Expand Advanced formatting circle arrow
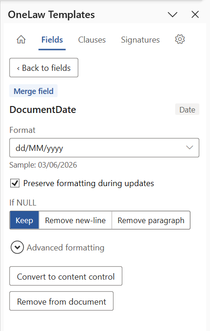Image resolution: width=210 pixels, height=331 pixels. 17,247
